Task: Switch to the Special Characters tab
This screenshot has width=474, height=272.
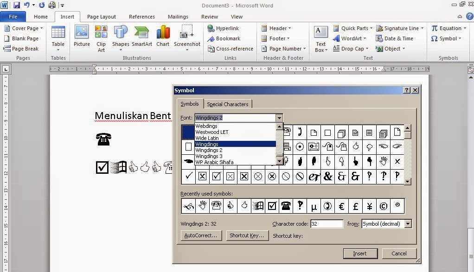Action: [x=228, y=104]
